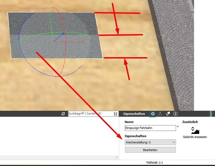The height and width of the screenshot is (166, 215).
Task: Open the XYZ axes position tab
Action: [160, 114]
